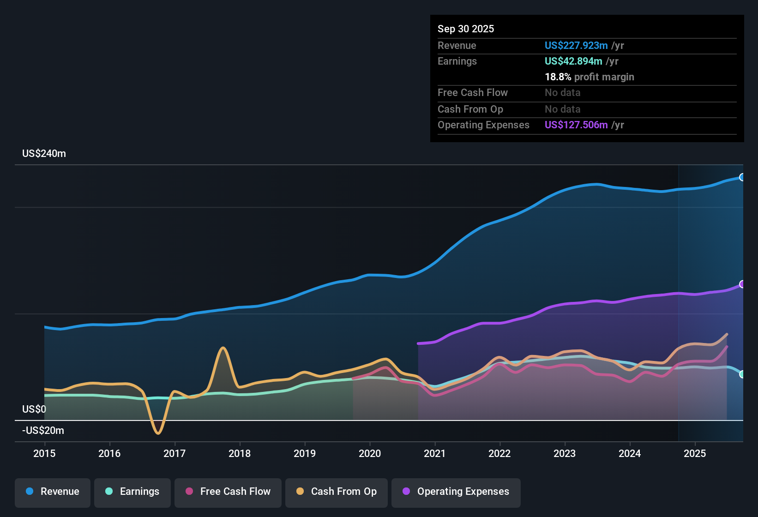Select the 2020 label on the timeline
Image resolution: width=758 pixels, height=517 pixels.
pos(370,454)
